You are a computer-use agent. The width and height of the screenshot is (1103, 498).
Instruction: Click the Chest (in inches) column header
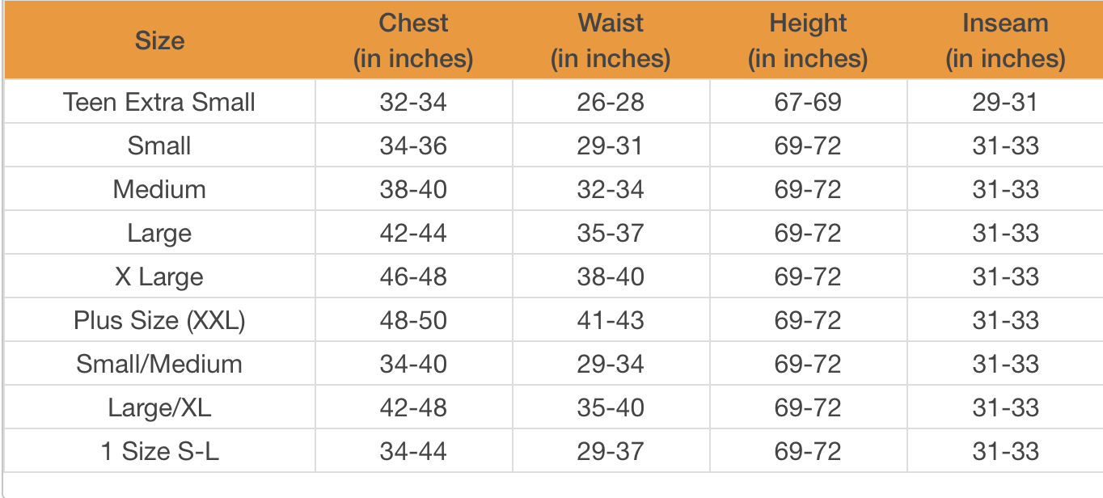click(413, 40)
